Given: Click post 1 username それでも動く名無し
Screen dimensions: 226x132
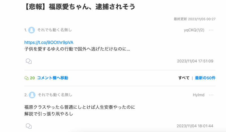Looking at the screenshot, I should [x=55, y=30].
